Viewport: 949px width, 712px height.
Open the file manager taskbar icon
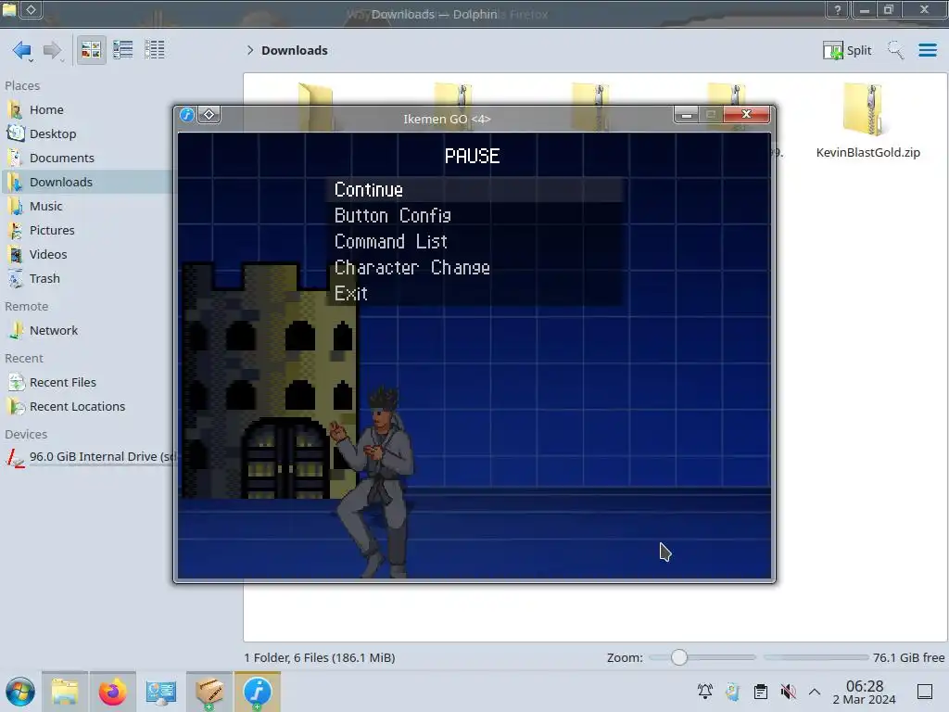tap(65, 692)
